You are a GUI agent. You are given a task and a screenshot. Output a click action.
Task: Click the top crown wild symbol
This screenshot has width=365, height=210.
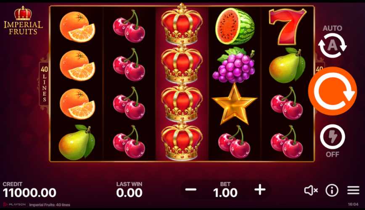[x=182, y=24]
